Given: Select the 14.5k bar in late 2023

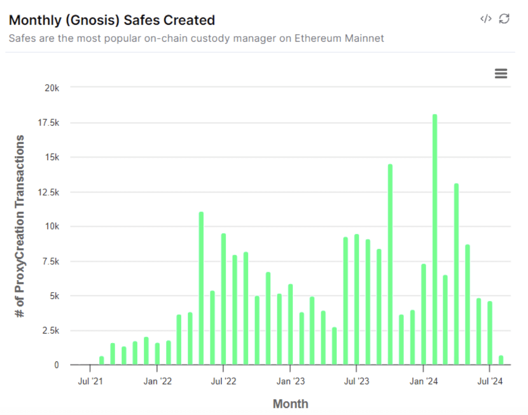Looking at the screenshot, I should tap(390, 265).
